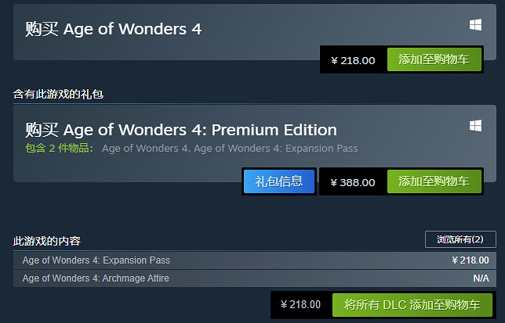Image resolution: width=505 pixels, height=323 pixels.
Task: Click Windows platform icon for Premium Edition
Action: tap(475, 125)
